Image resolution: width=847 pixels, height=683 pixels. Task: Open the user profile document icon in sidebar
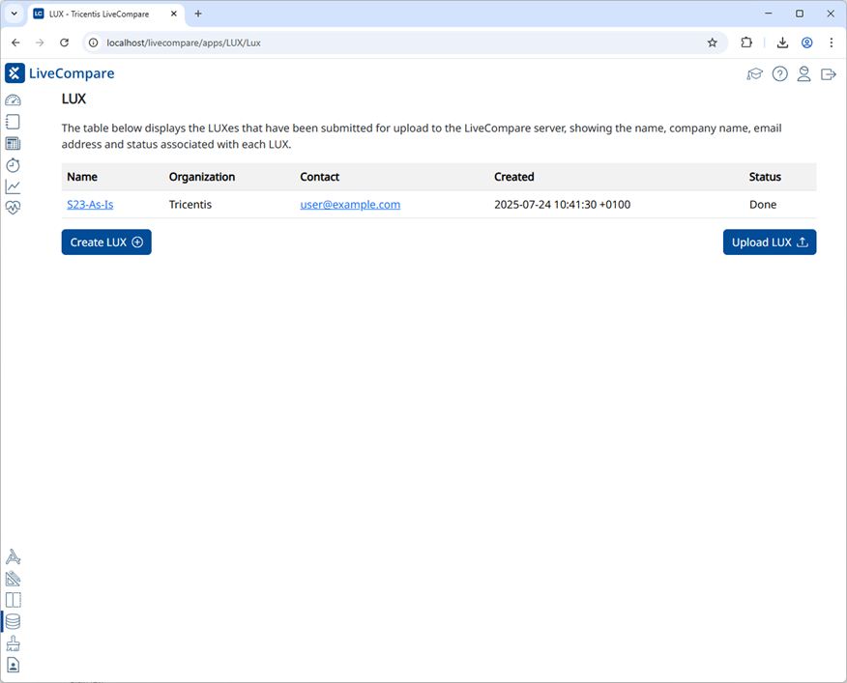[13, 665]
